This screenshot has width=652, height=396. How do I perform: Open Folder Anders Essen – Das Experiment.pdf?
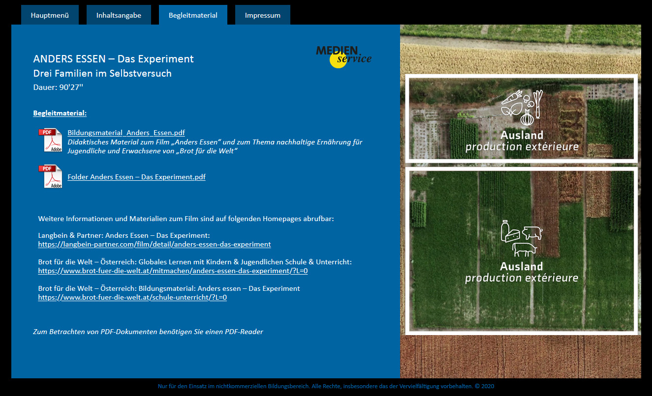136,177
